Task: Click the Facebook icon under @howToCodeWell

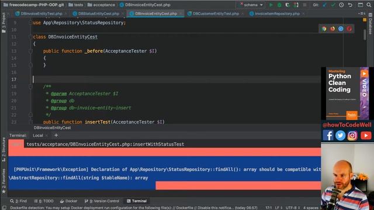Action: 328,135
